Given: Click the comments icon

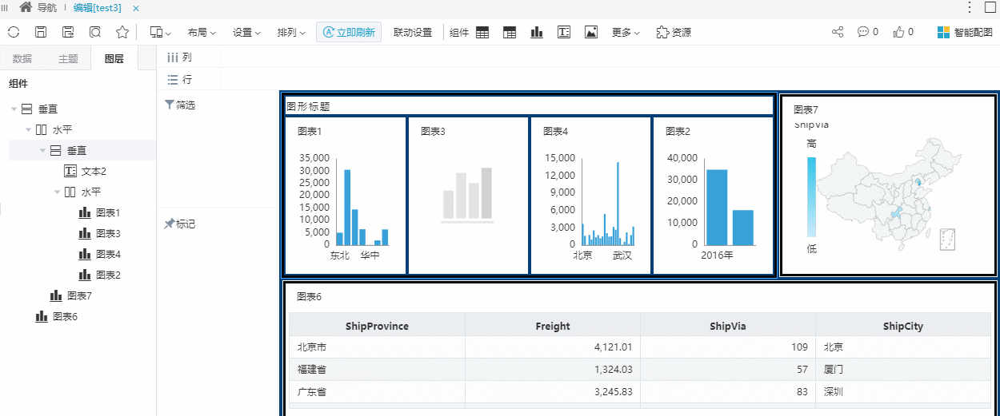Looking at the screenshot, I should click(x=868, y=32).
